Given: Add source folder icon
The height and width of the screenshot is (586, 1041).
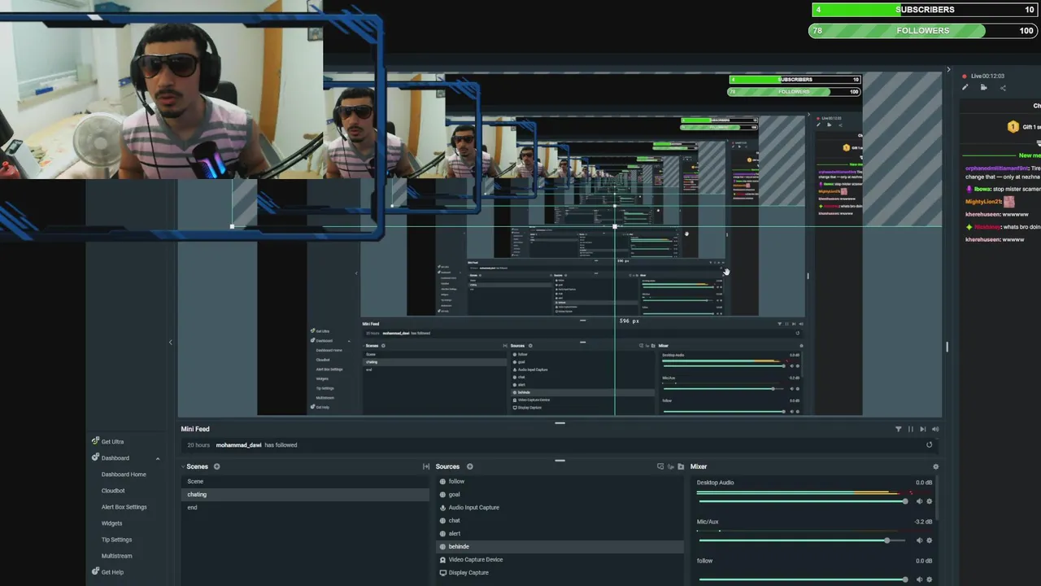Looking at the screenshot, I should [x=681, y=467].
